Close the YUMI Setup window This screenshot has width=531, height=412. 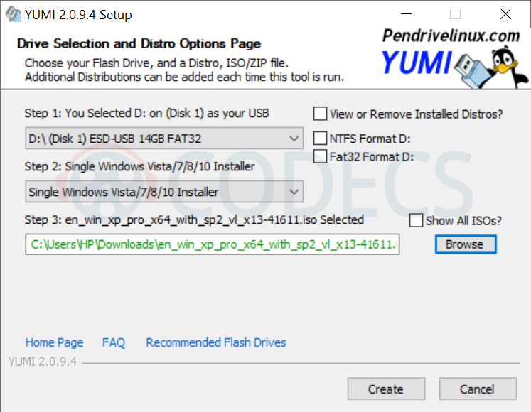[505, 14]
